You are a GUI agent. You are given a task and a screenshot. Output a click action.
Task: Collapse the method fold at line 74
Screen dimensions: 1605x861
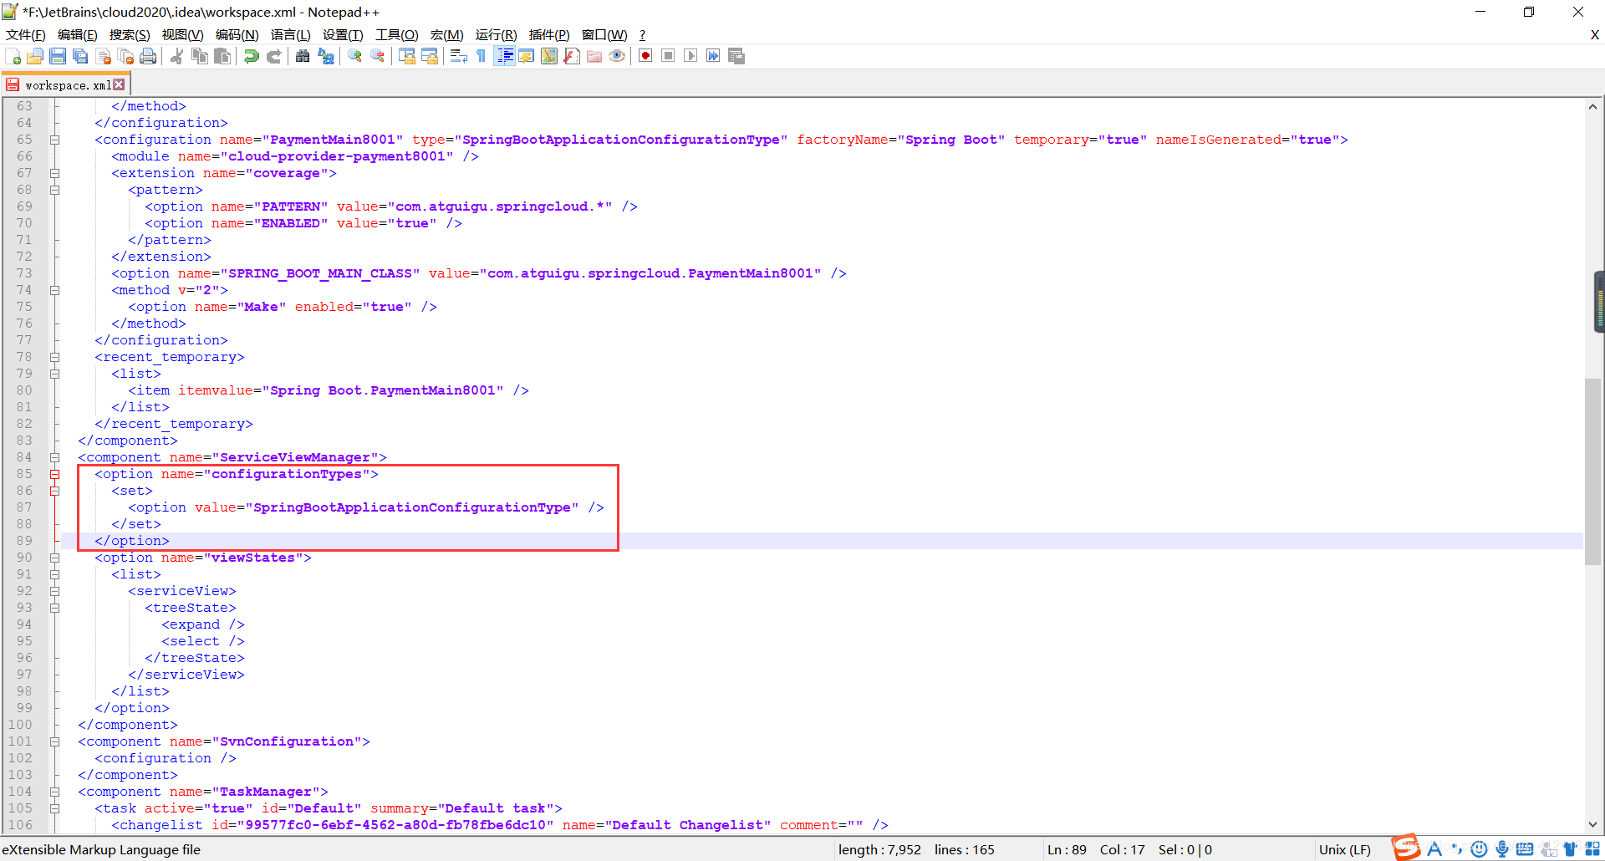pyautogui.click(x=54, y=290)
